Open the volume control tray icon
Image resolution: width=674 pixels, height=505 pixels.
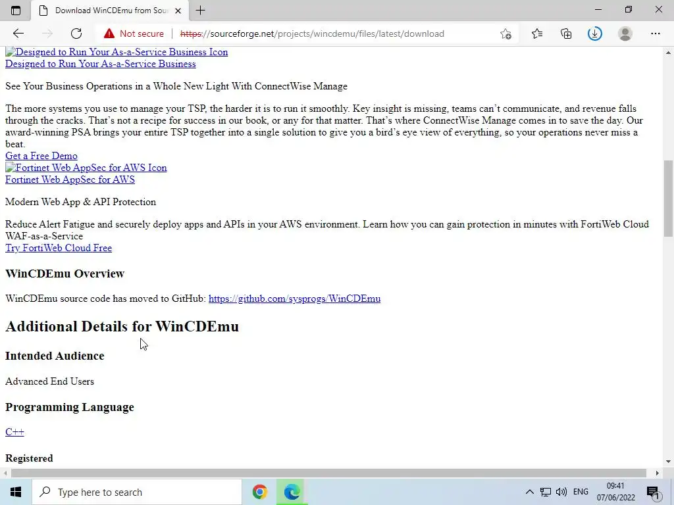pos(561,492)
